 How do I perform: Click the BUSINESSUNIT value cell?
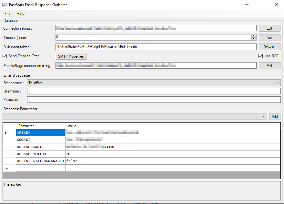pyautogui.click(x=173, y=147)
